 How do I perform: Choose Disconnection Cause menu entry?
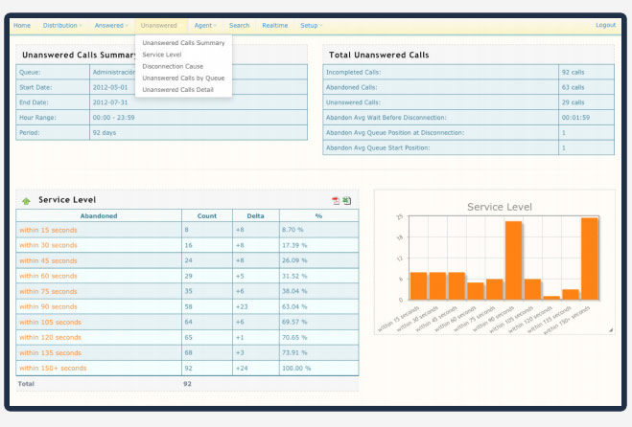pyautogui.click(x=173, y=66)
